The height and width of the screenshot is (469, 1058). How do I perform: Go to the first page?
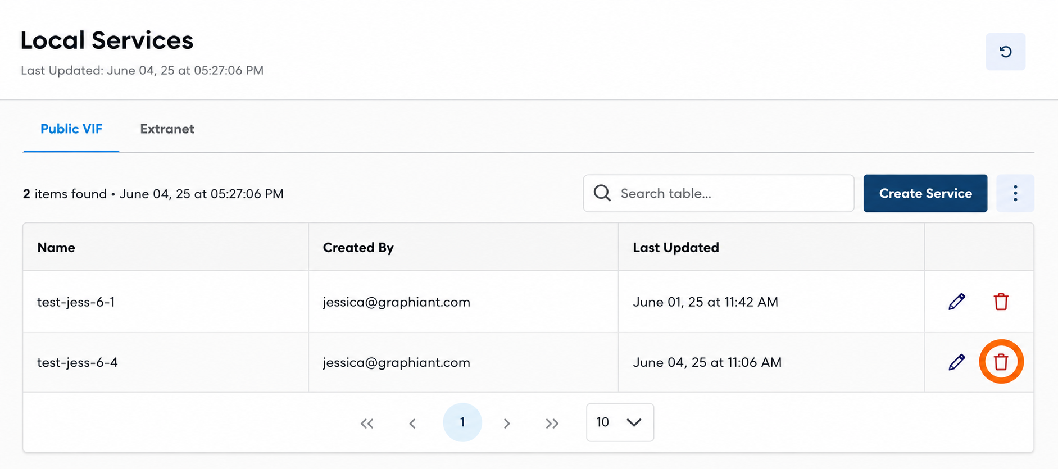(x=367, y=423)
